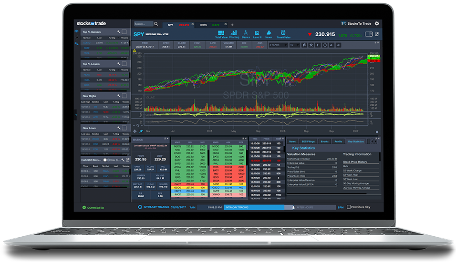Click the Basics compass icon
This screenshot has height=262, width=456.
pos(246,33)
